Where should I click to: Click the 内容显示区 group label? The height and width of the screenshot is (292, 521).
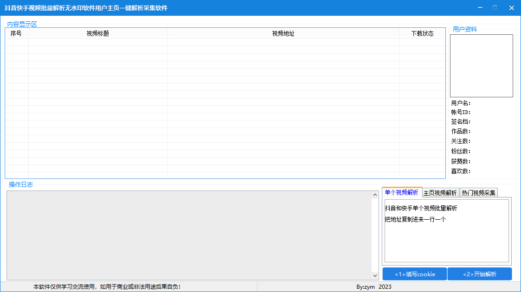pyautogui.click(x=22, y=24)
